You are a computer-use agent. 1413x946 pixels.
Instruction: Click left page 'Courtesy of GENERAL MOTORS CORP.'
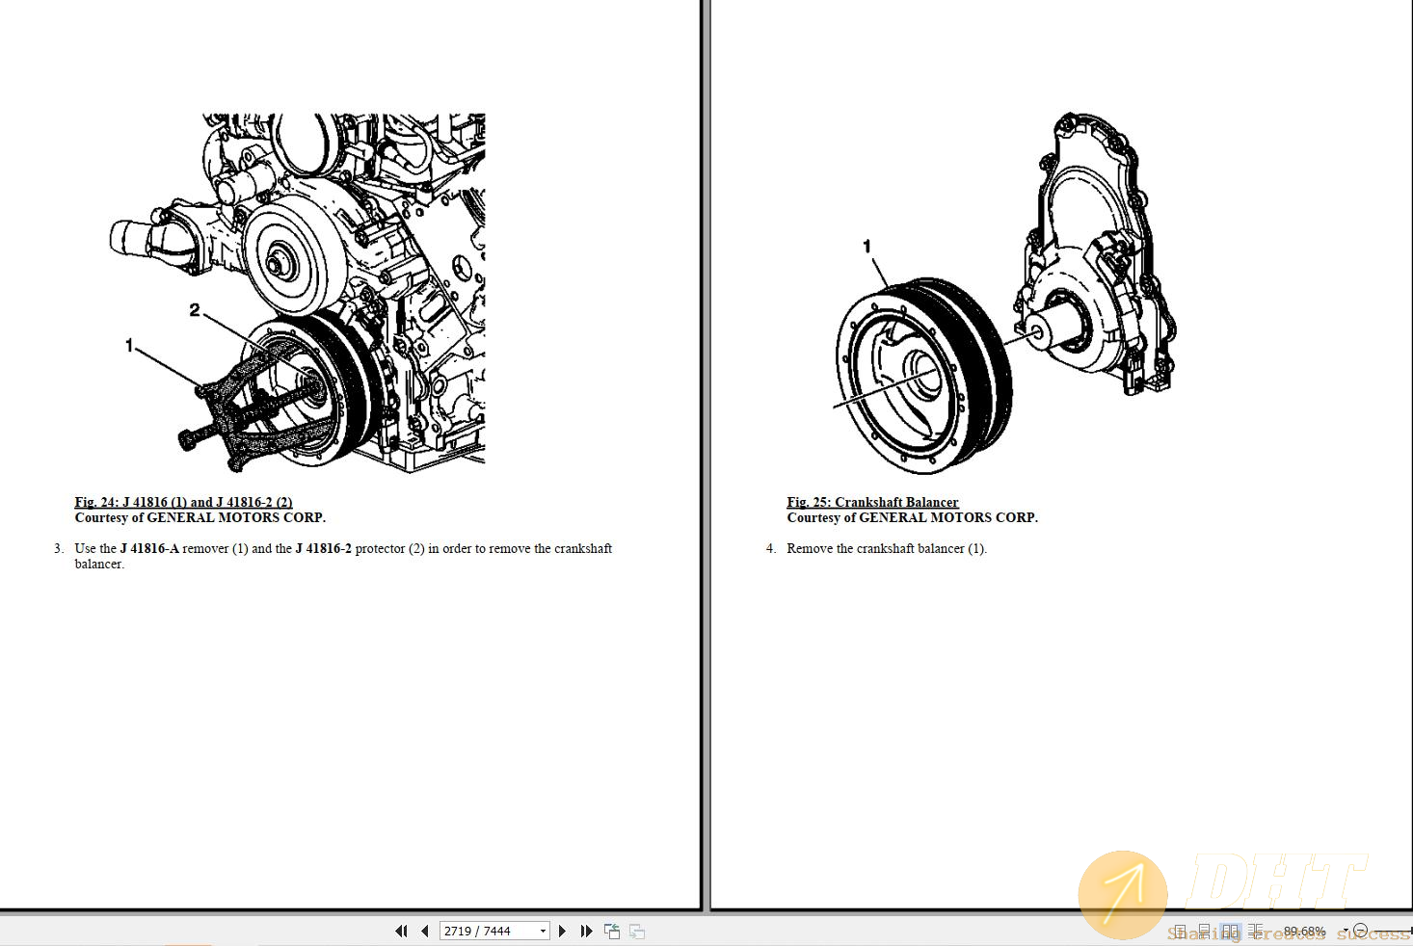click(x=200, y=517)
